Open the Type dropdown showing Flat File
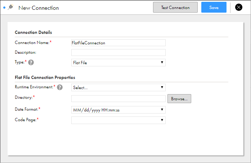Screen dimensions: 251x163 tap(118, 62)
